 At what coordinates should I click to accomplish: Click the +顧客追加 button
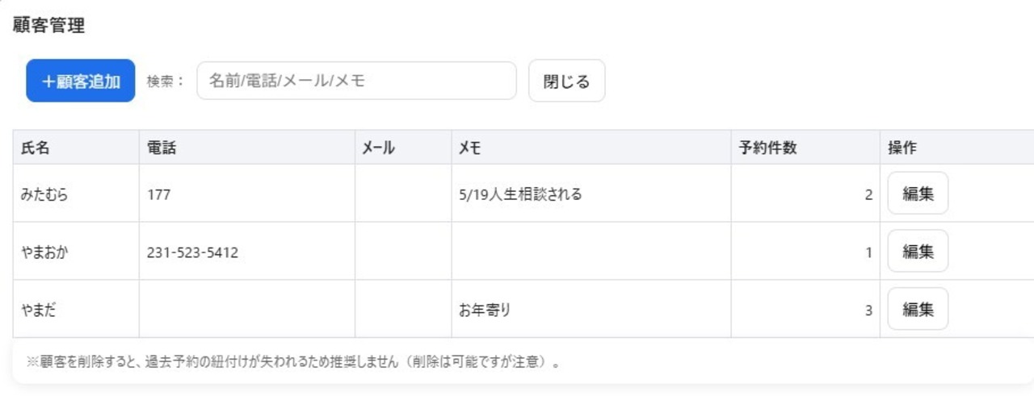(81, 81)
